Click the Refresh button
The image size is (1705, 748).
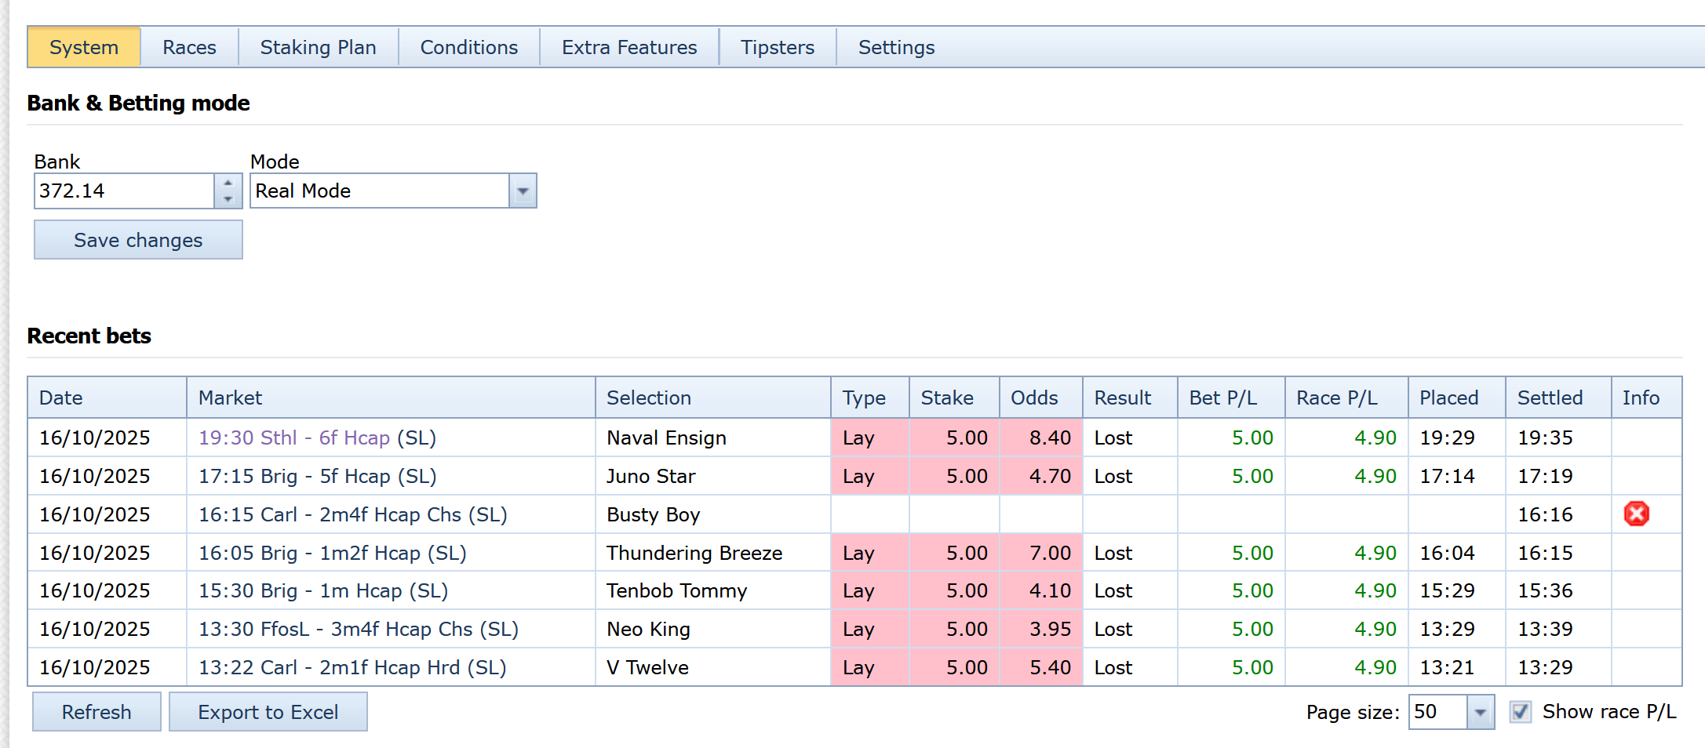point(97,712)
